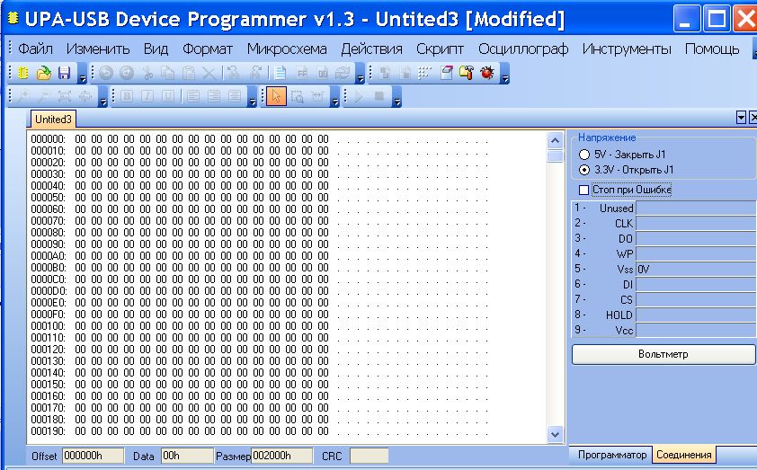
Task: Click the scissors Cut icon
Action: (x=147, y=73)
